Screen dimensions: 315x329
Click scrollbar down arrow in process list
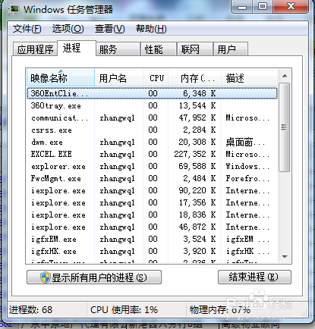(x=285, y=256)
